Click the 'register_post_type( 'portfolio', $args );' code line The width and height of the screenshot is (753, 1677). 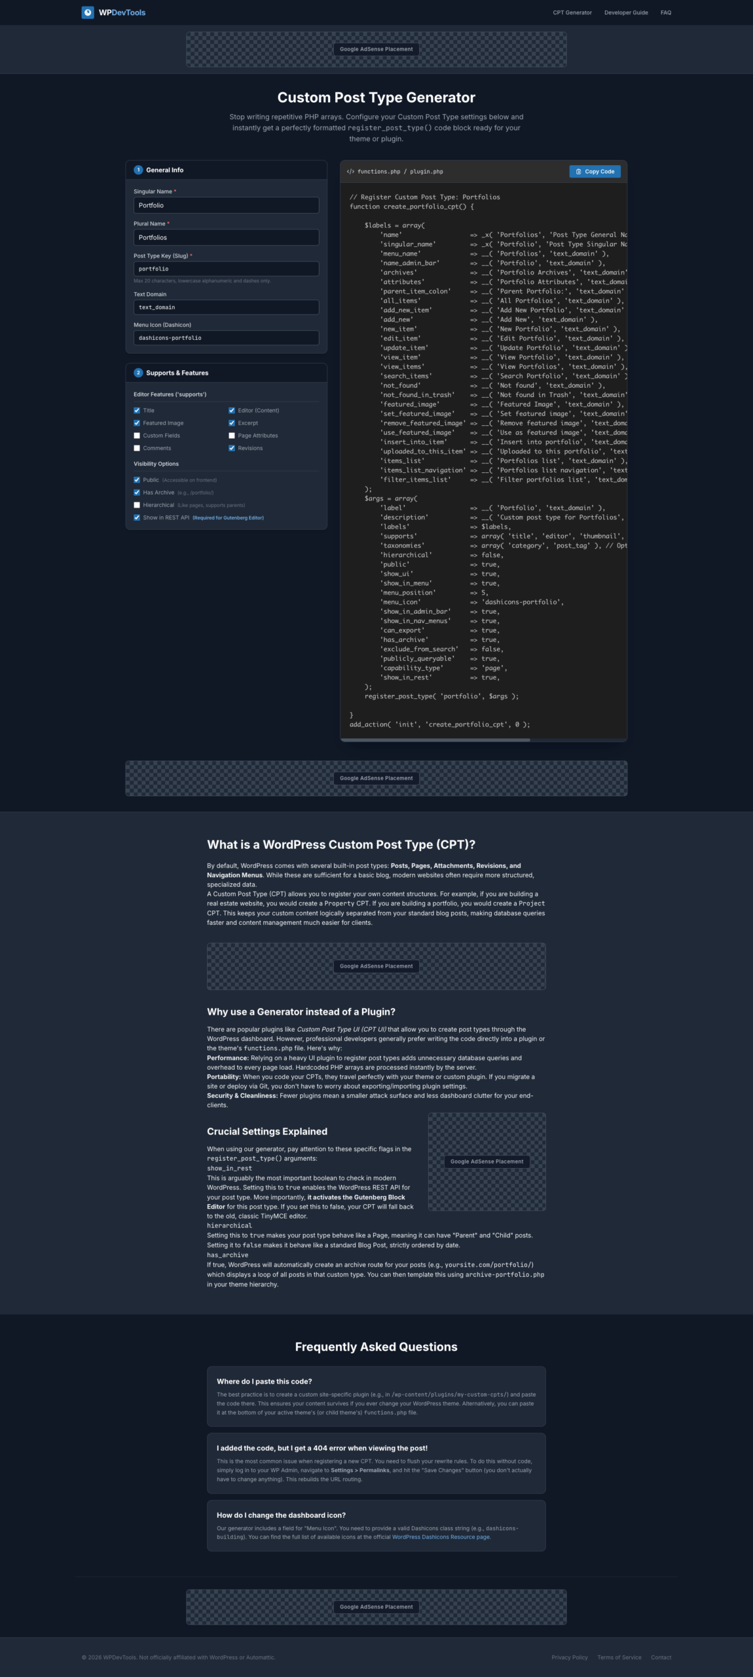click(x=442, y=696)
